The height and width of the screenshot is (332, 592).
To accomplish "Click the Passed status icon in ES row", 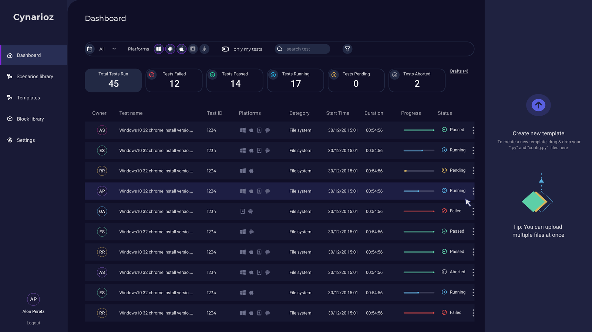I will click(444, 231).
